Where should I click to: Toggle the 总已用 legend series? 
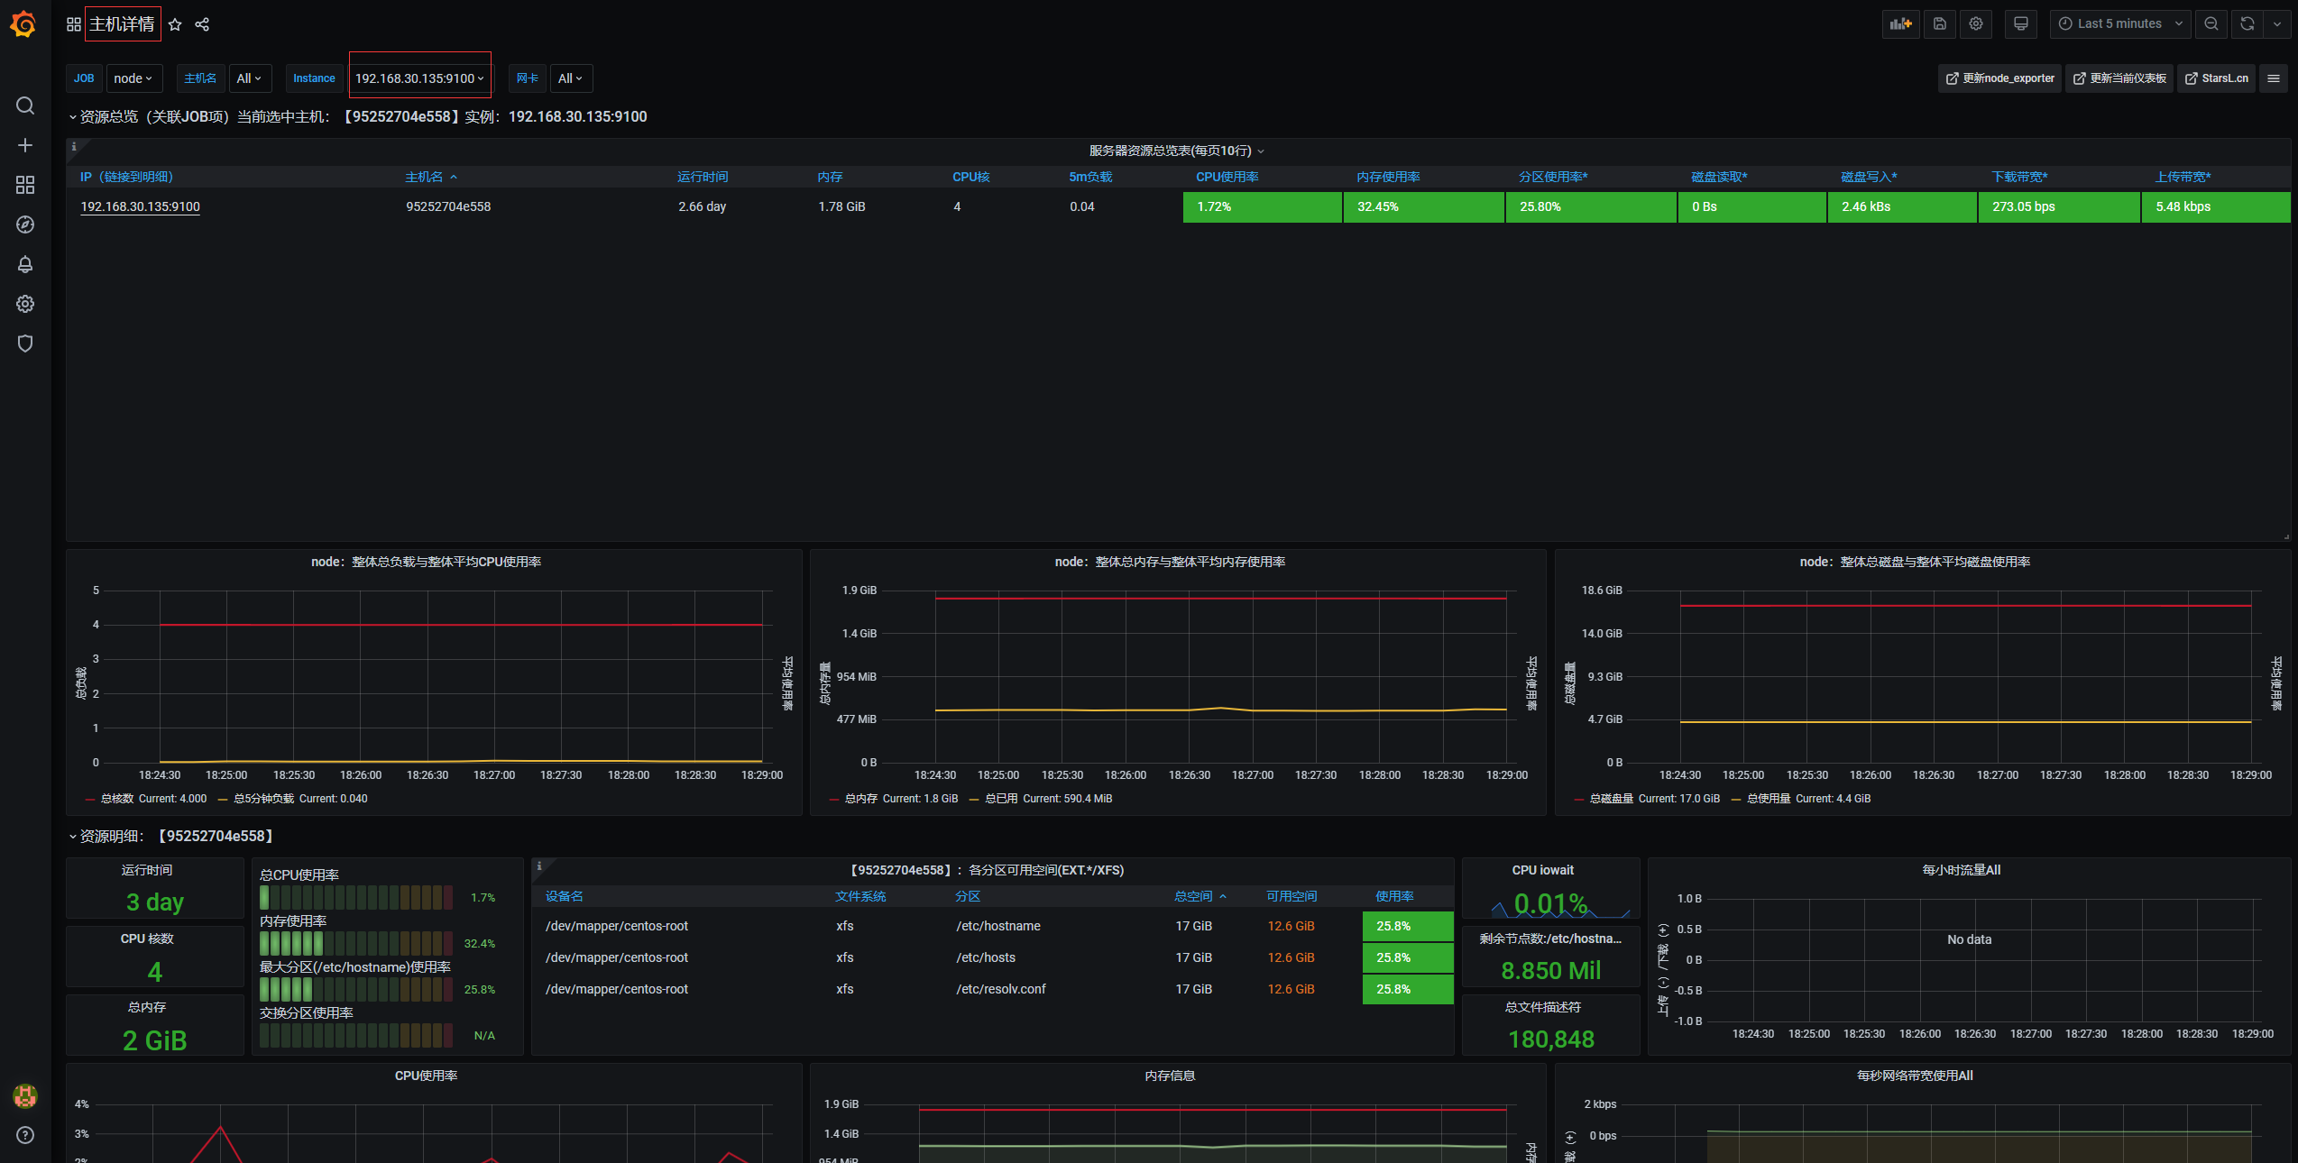(x=1000, y=799)
